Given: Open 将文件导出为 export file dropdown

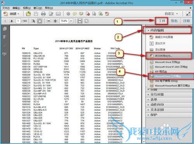Looking at the screenshot, I should point(168,56).
